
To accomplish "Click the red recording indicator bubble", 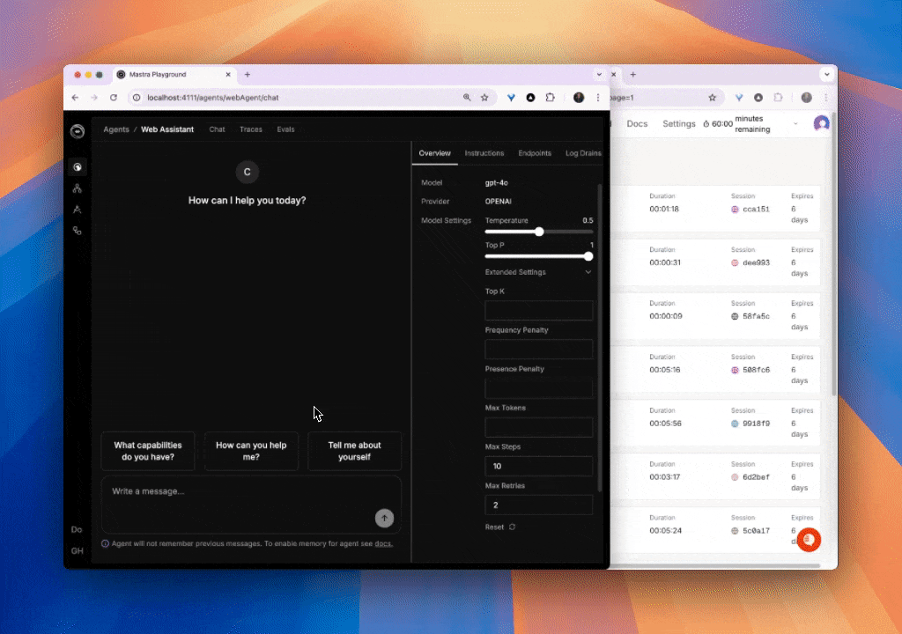I will point(809,540).
